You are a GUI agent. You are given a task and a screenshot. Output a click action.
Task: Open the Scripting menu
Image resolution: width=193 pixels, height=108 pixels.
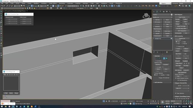(78, 3)
